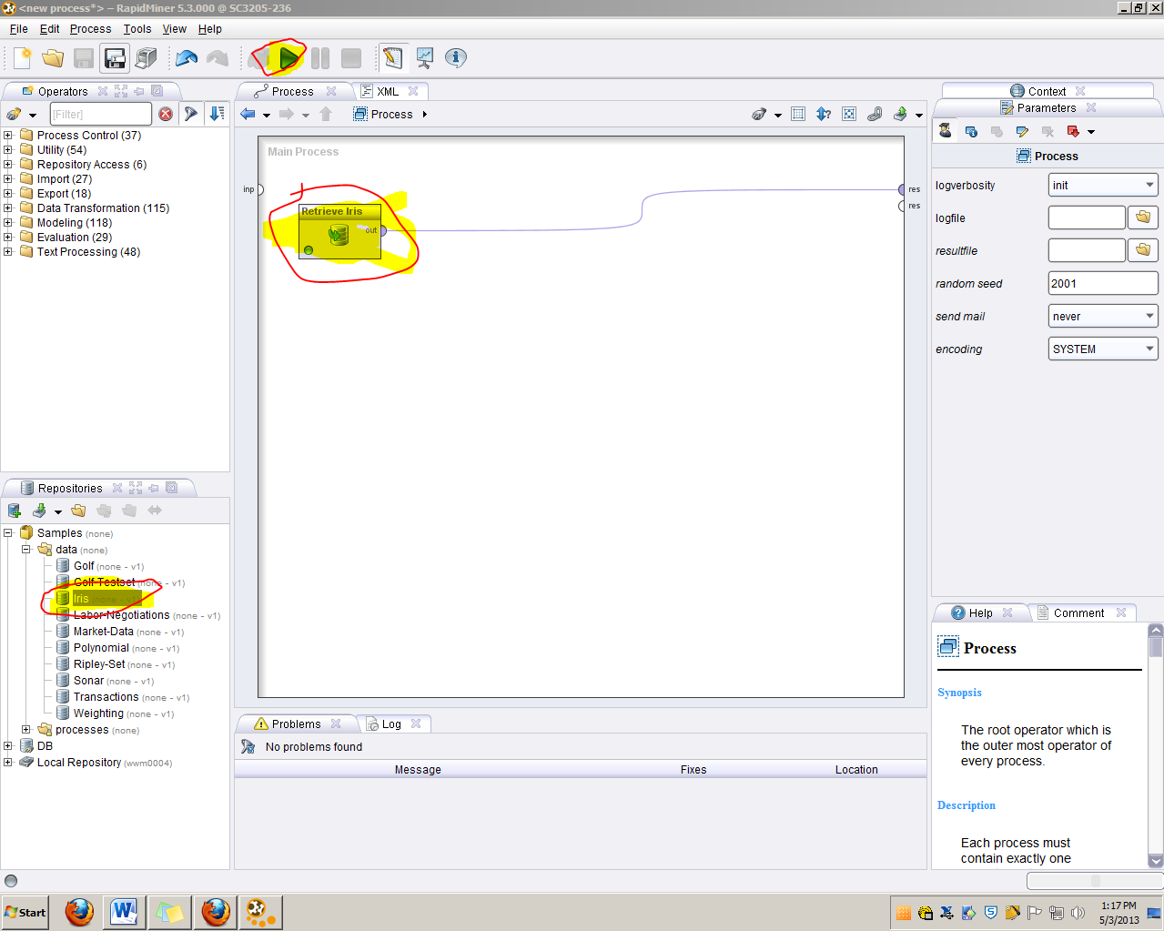The height and width of the screenshot is (931, 1164).
Task: Click the filter field in Operators panel
Action: tap(100, 114)
